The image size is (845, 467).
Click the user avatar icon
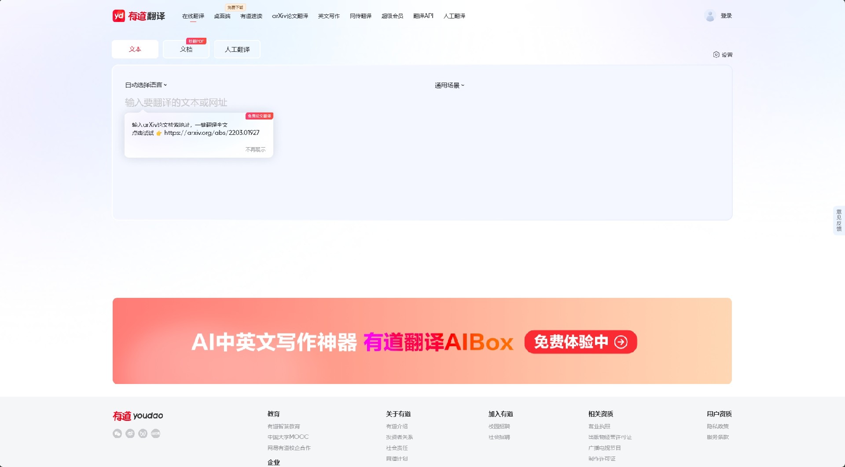tap(710, 16)
